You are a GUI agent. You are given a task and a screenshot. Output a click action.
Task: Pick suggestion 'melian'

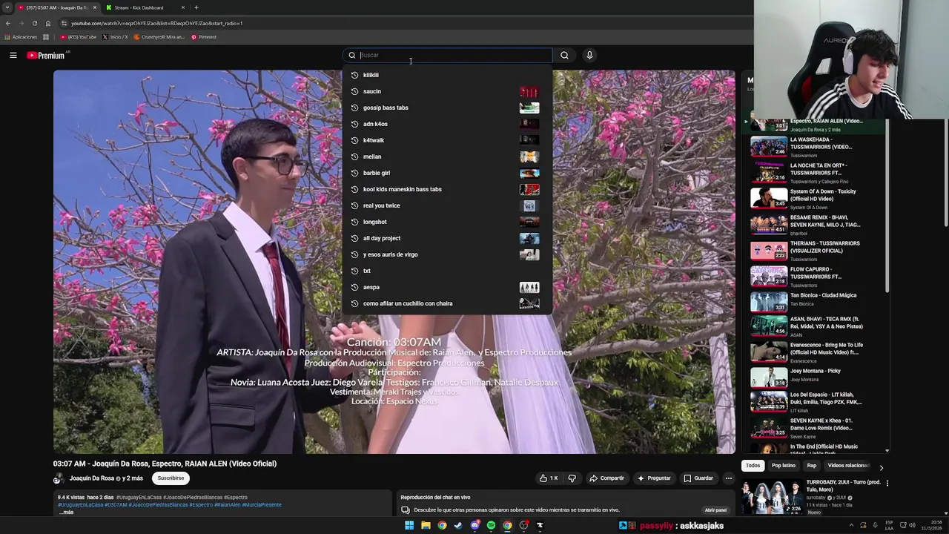click(447, 156)
